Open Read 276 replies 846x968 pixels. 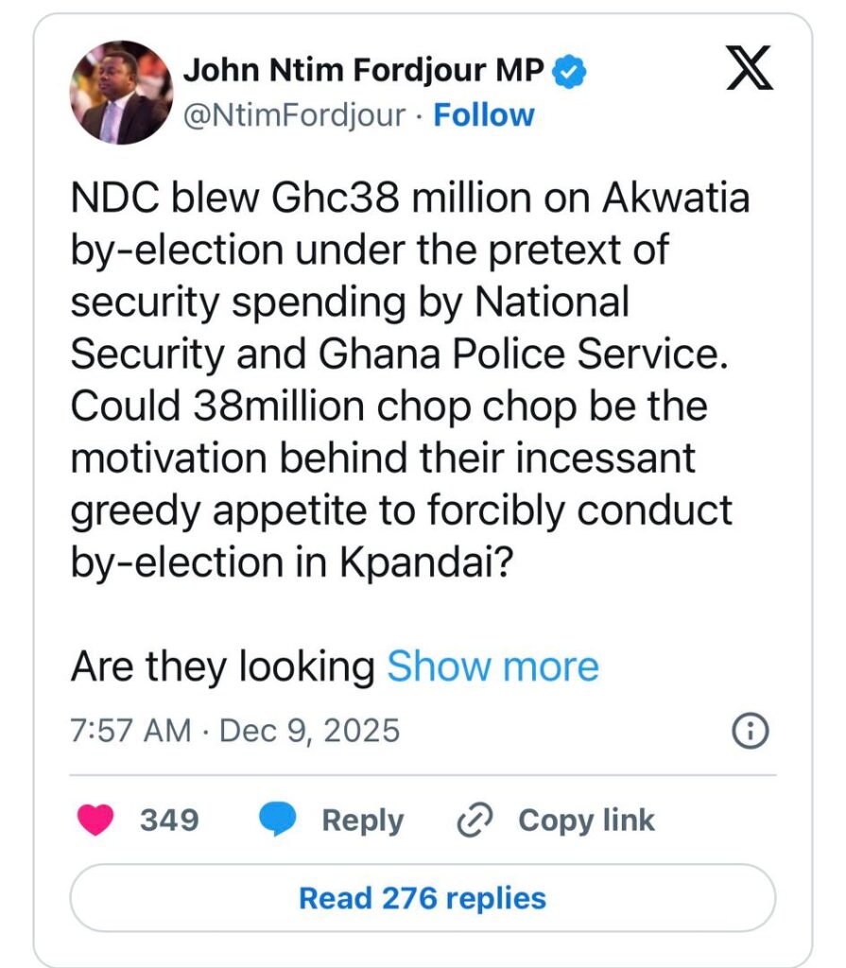pos(423,898)
